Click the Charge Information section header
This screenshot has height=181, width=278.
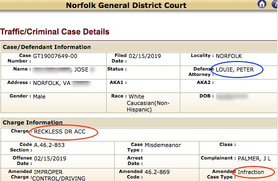33,122
